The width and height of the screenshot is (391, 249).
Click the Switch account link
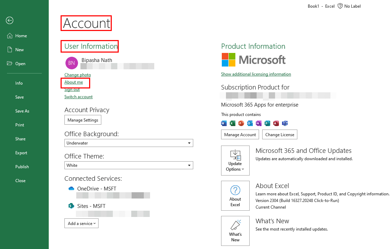click(78, 97)
